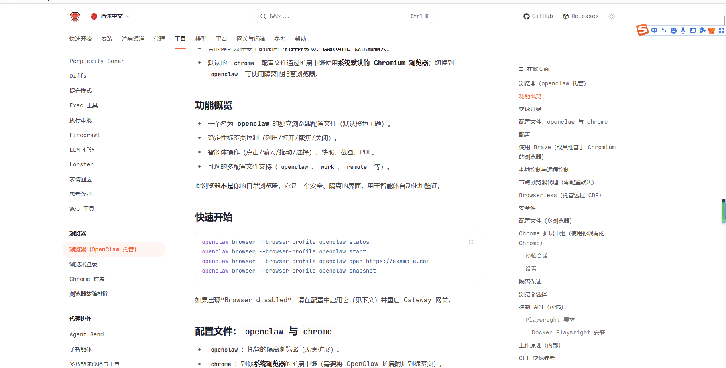Switch to 消息渠道 top tab
This screenshot has width=726, height=368.
tap(133, 39)
